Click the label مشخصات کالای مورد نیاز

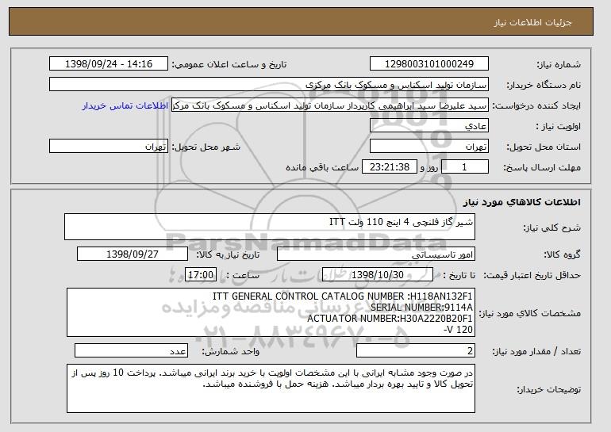click(x=529, y=313)
